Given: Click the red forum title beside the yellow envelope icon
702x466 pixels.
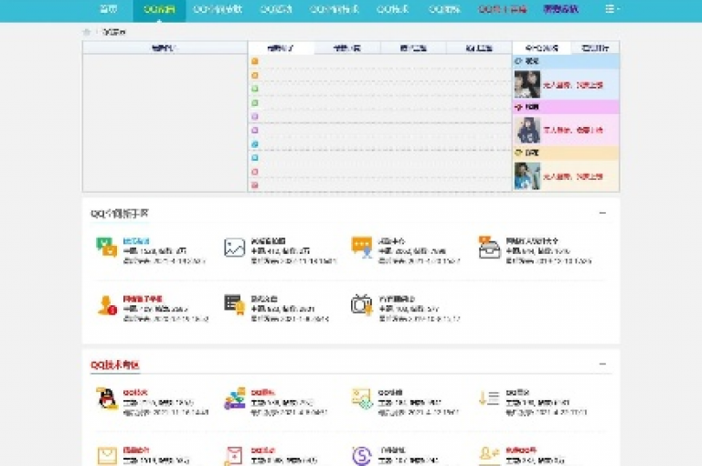Looking at the screenshot, I should pyautogui.click(x=136, y=450).
